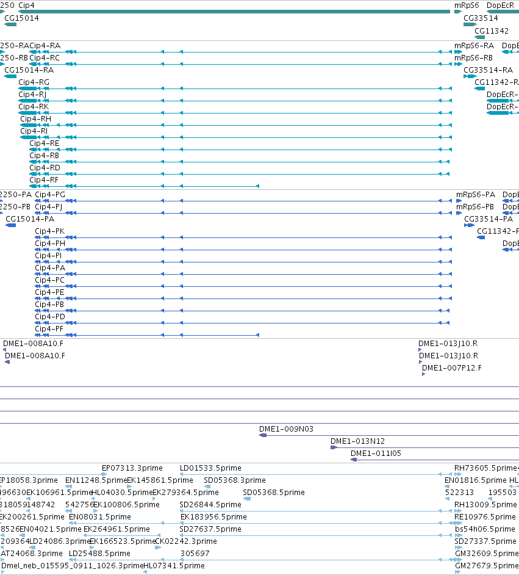Click the Cip4-RA transcript label

tap(45, 45)
